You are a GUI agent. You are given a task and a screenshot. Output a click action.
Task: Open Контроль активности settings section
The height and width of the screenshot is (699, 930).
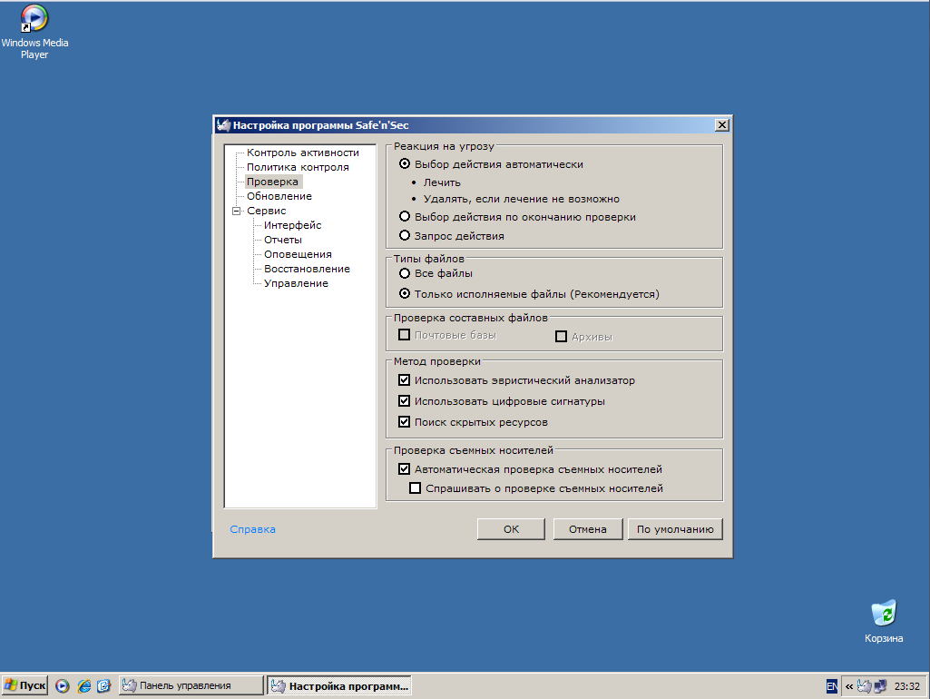click(302, 153)
